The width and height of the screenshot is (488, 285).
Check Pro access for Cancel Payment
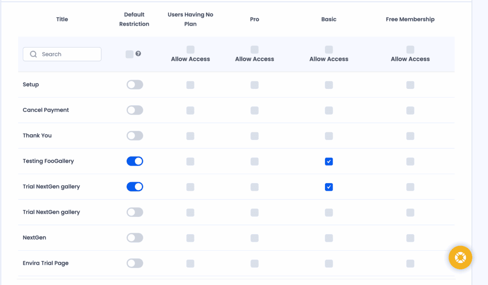click(x=254, y=110)
